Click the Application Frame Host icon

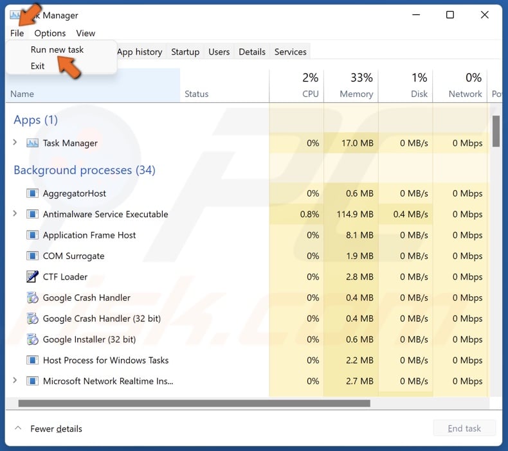[x=32, y=235]
